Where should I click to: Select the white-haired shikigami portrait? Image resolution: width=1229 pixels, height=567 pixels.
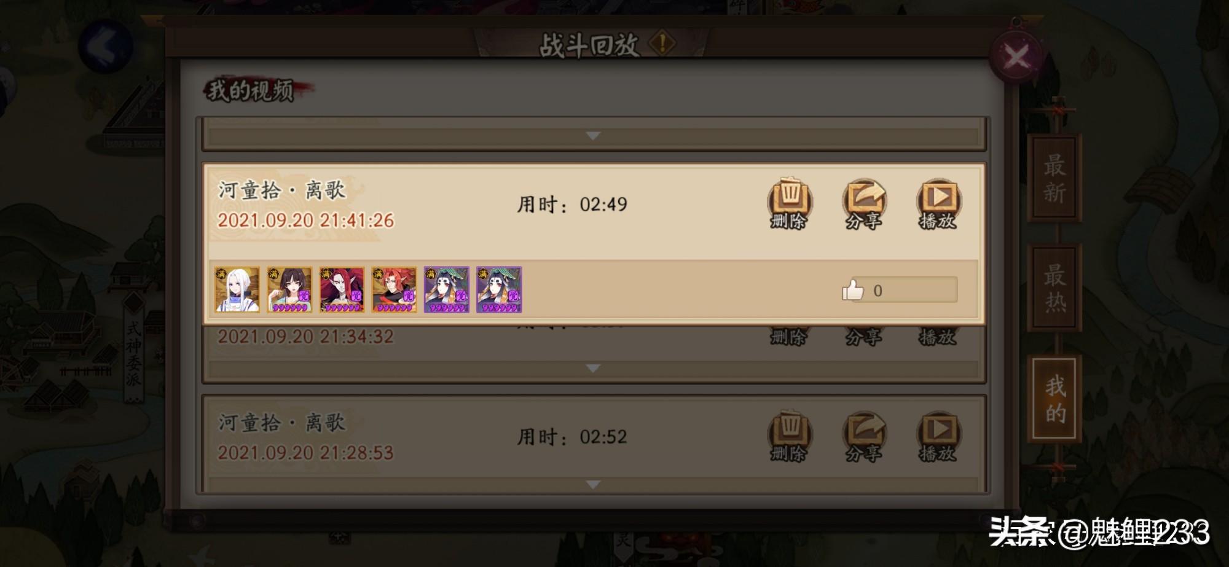point(237,289)
